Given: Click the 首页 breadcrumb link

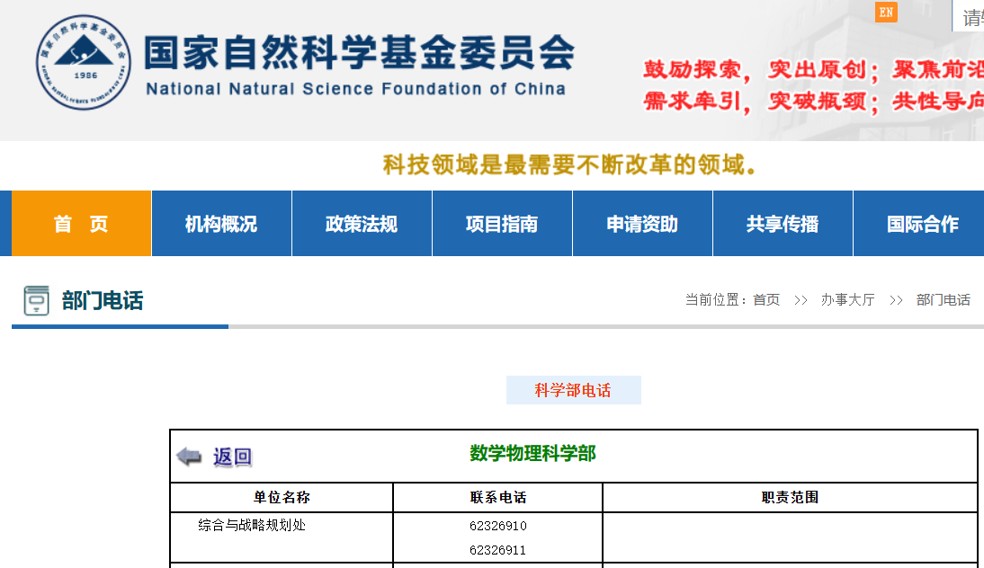Looking at the screenshot, I should (766, 299).
